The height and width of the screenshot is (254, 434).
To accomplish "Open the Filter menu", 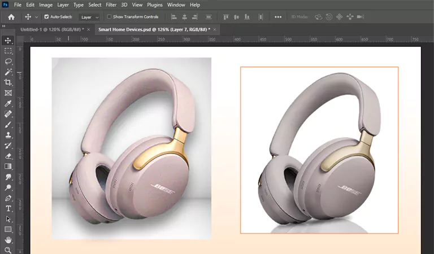I will [x=111, y=5].
